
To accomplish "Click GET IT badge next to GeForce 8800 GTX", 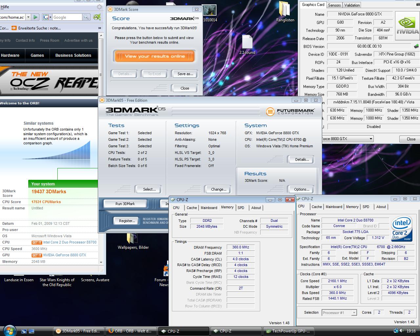I will (37, 255).
